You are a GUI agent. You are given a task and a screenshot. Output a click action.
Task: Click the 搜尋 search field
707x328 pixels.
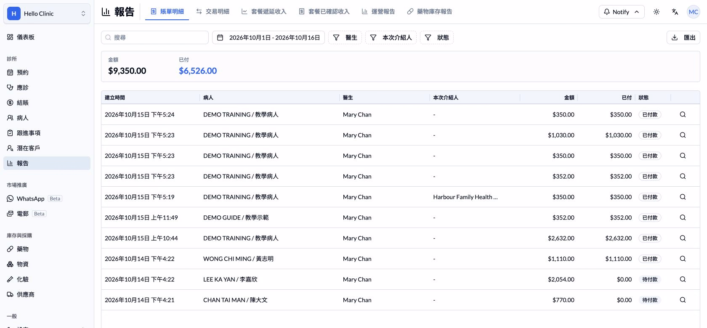(155, 37)
